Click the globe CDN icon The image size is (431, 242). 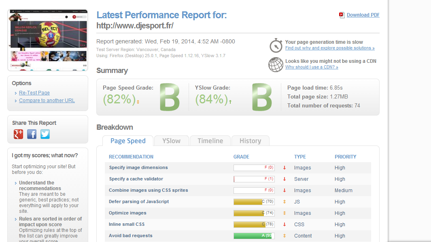tap(276, 64)
